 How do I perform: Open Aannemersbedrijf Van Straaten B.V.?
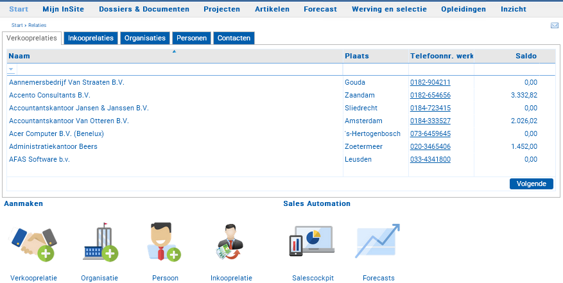pyautogui.click(x=67, y=83)
